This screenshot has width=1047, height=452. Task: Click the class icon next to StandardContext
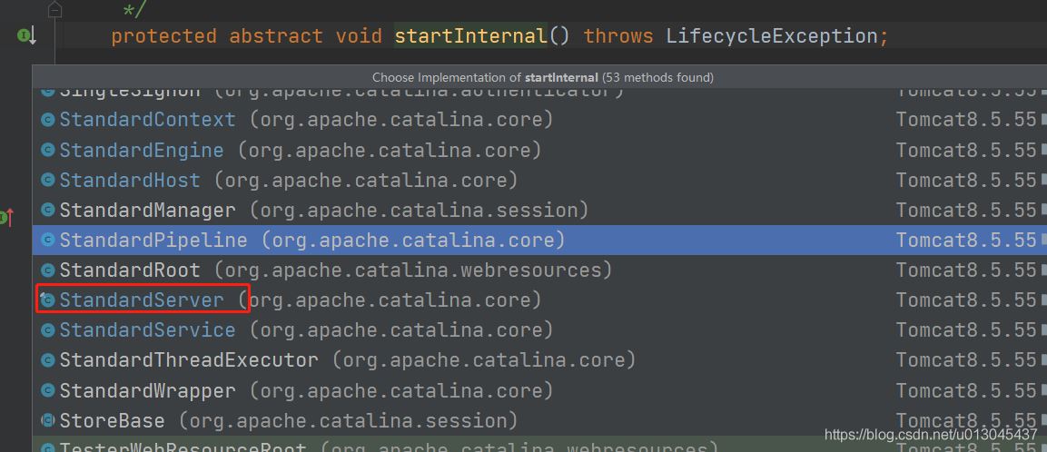pyautogui.click(x=48, y=120)
